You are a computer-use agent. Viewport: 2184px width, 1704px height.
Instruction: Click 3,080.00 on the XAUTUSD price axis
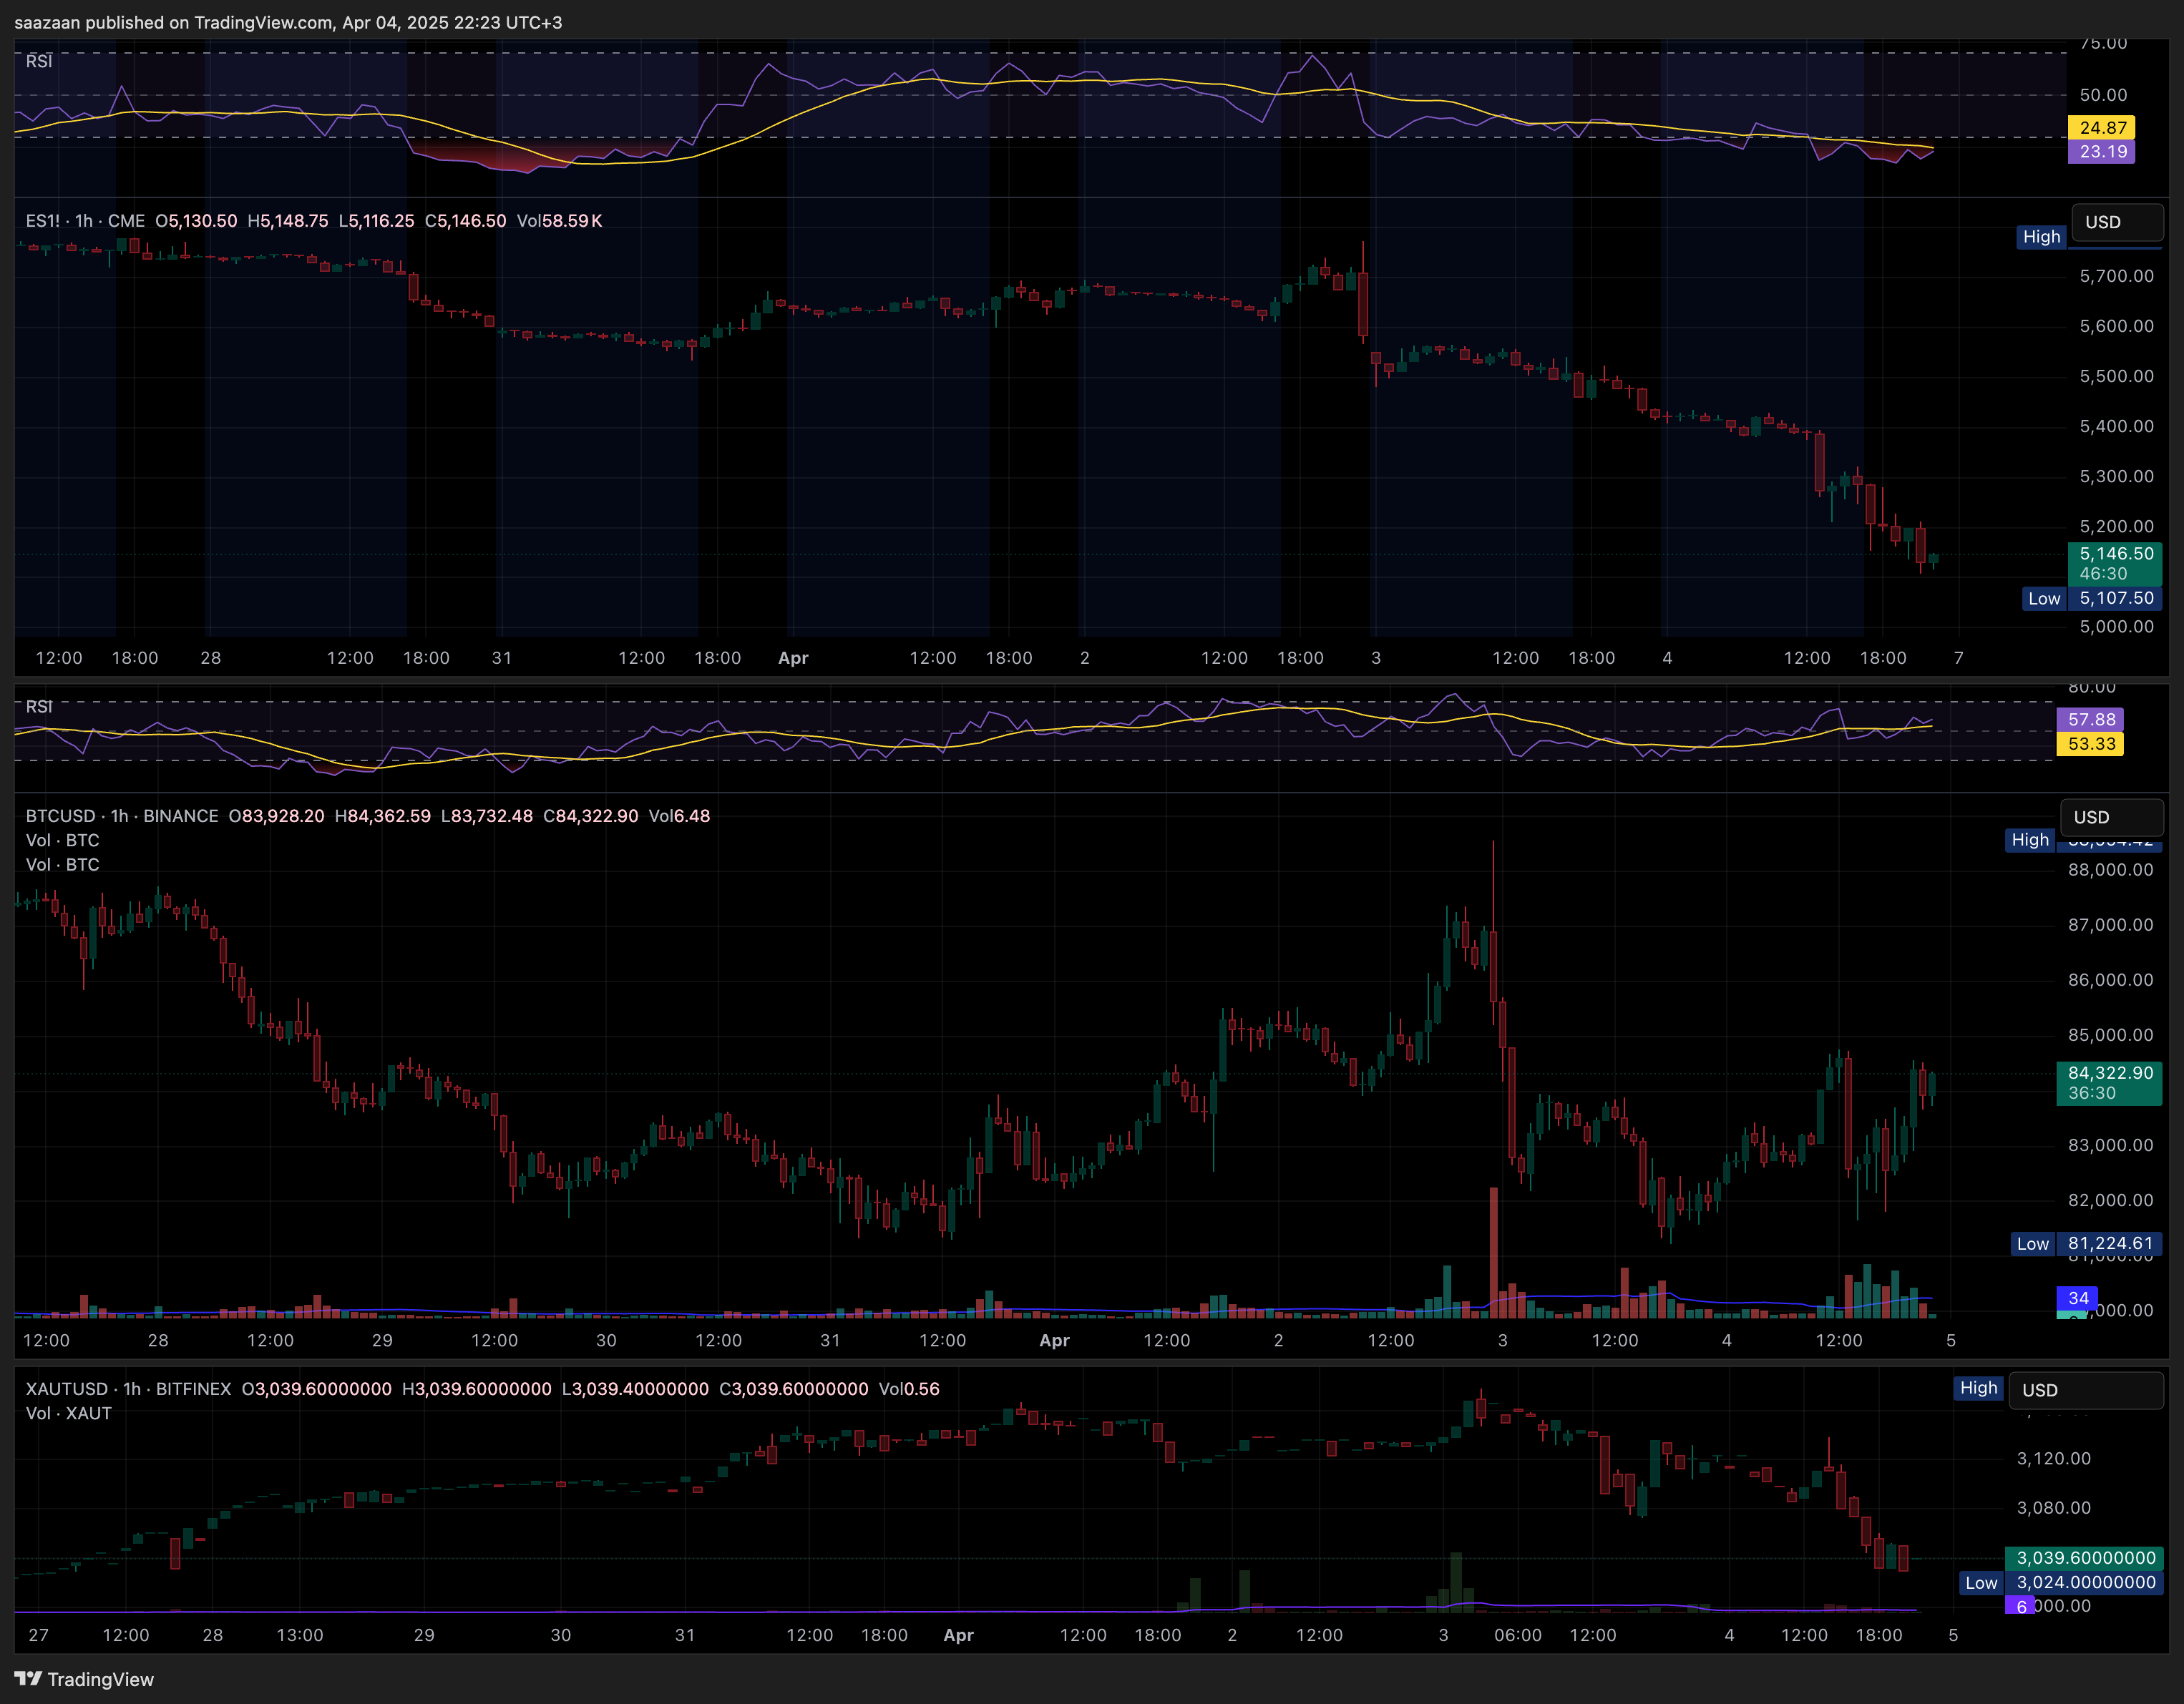2053,1507
